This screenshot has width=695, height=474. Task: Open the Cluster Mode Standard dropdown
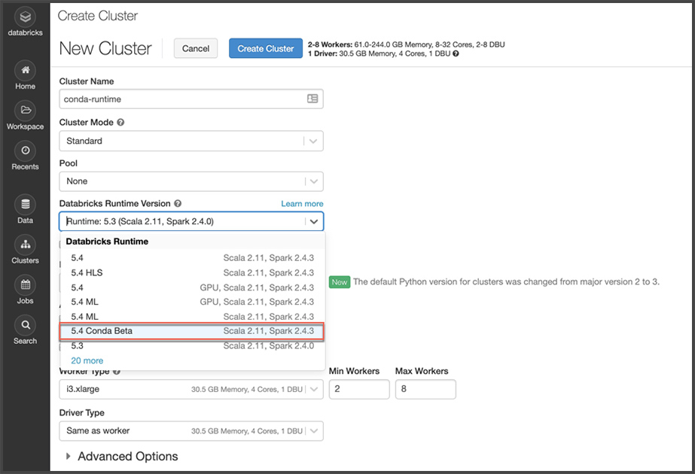coord(191,141)
